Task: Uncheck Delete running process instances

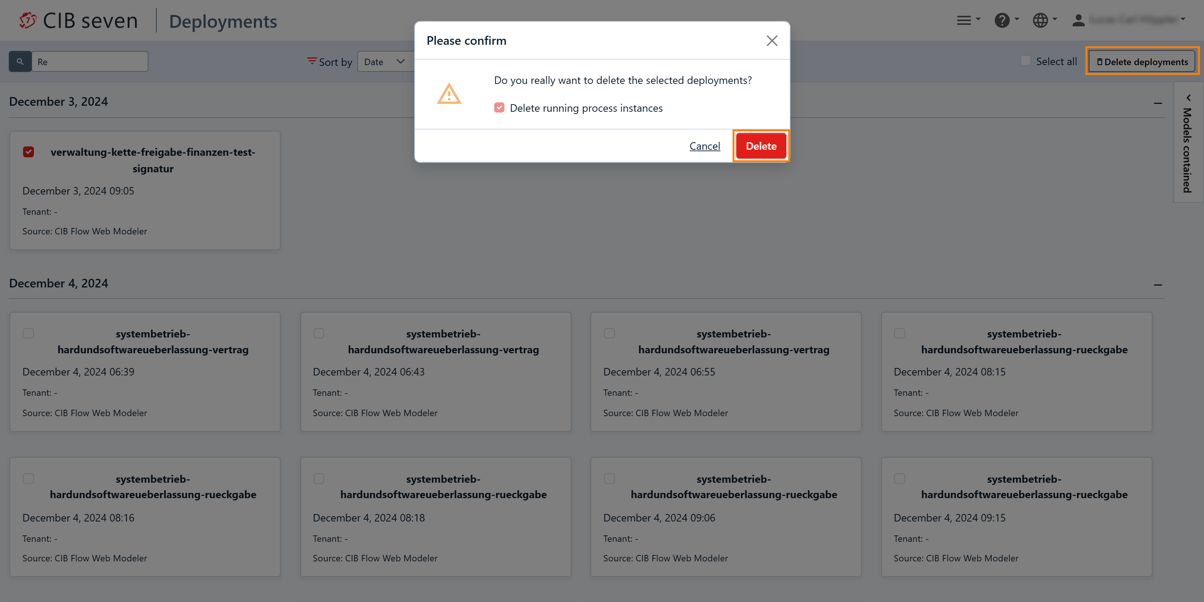Action: click(x=499, y=108)
